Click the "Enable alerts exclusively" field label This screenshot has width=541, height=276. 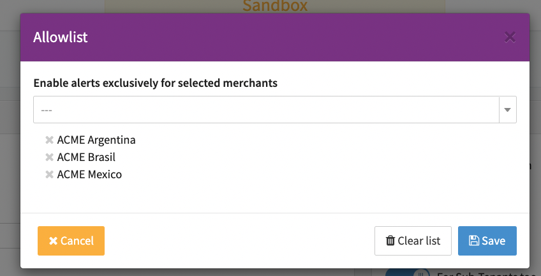click(x=155, y=83)
